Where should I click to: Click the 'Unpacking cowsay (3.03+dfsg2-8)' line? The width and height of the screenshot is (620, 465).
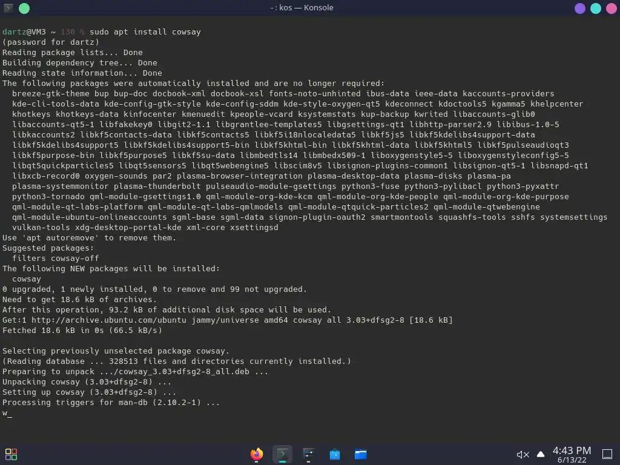87,381
